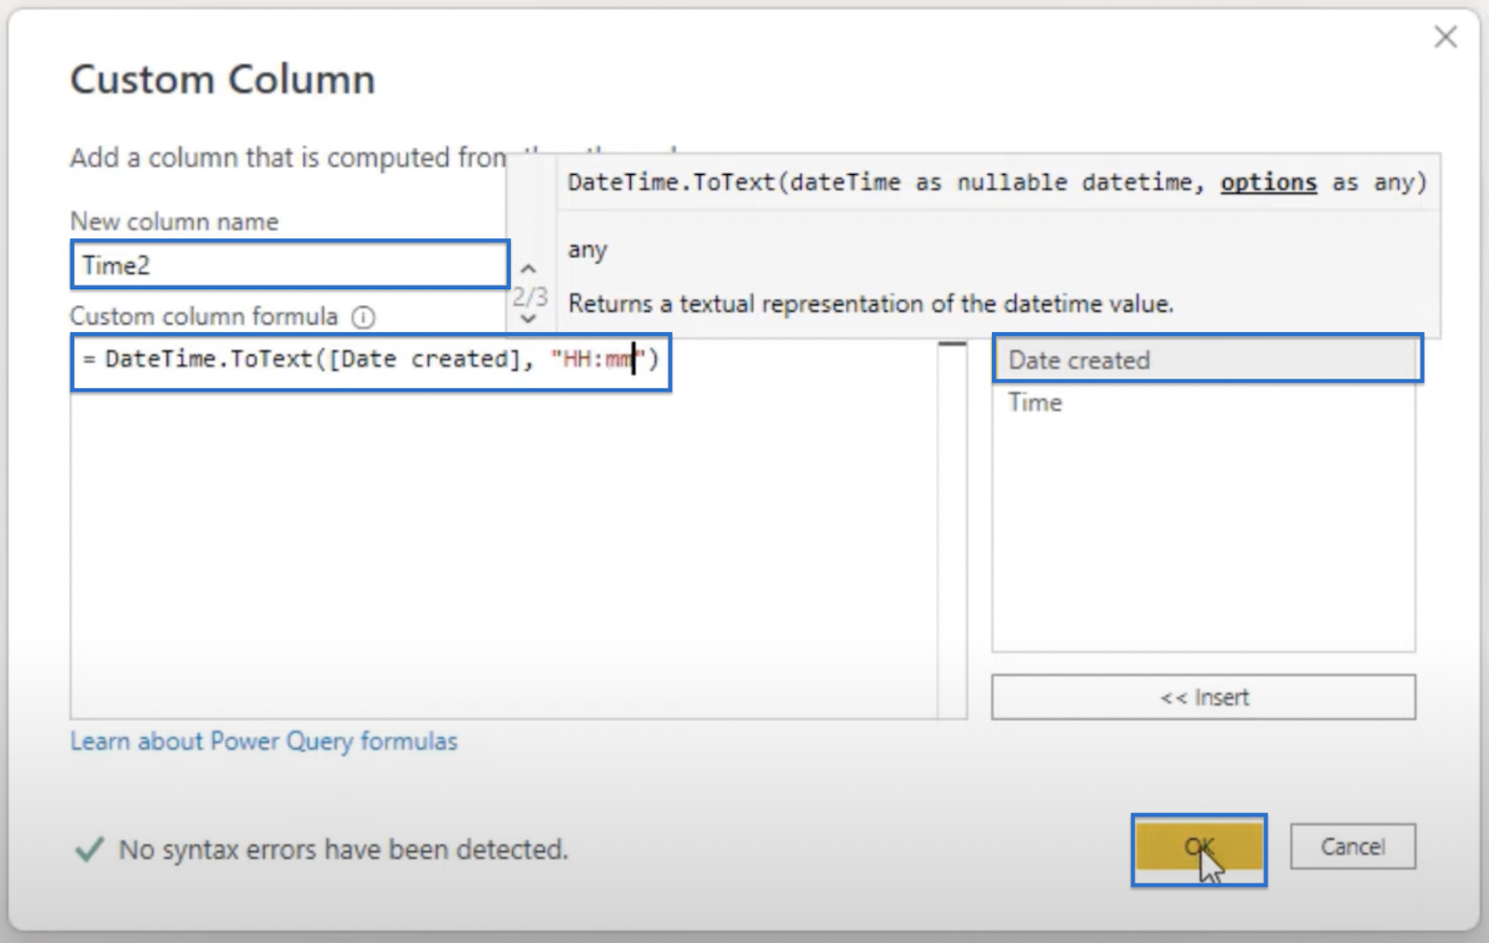1489x943 pixels.
Task: Show next function signature with down arrow
Action: [529, 319]
